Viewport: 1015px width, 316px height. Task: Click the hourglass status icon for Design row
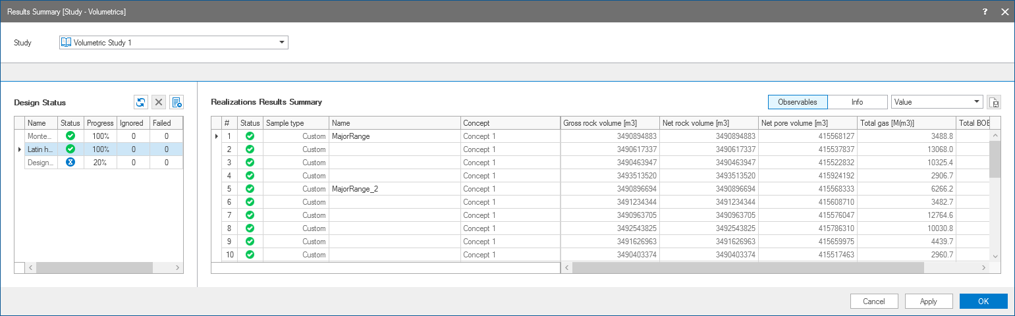point(70,162)
